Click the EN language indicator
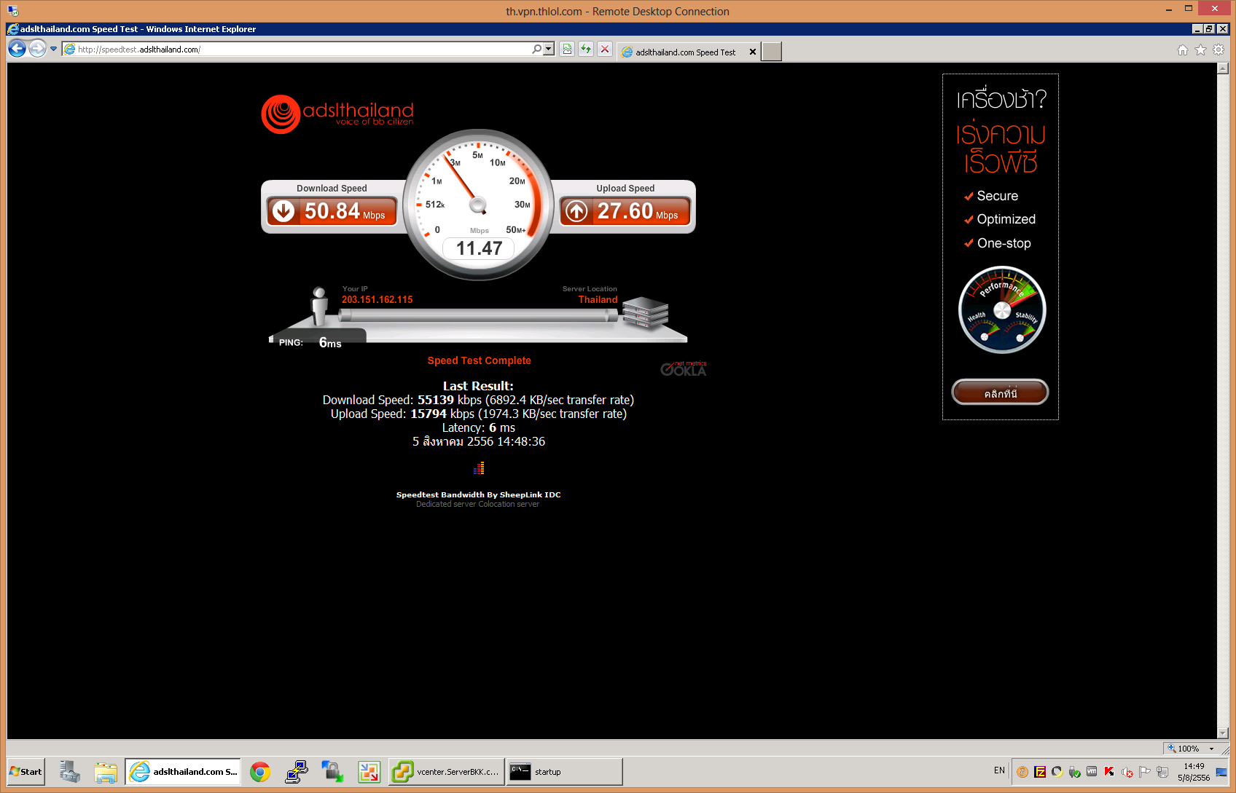Viewport: 1236px width, 793px height. pyautogui.click(x=999, y=770)
